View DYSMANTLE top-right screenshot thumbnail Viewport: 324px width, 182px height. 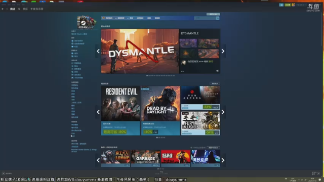[209, 43]
